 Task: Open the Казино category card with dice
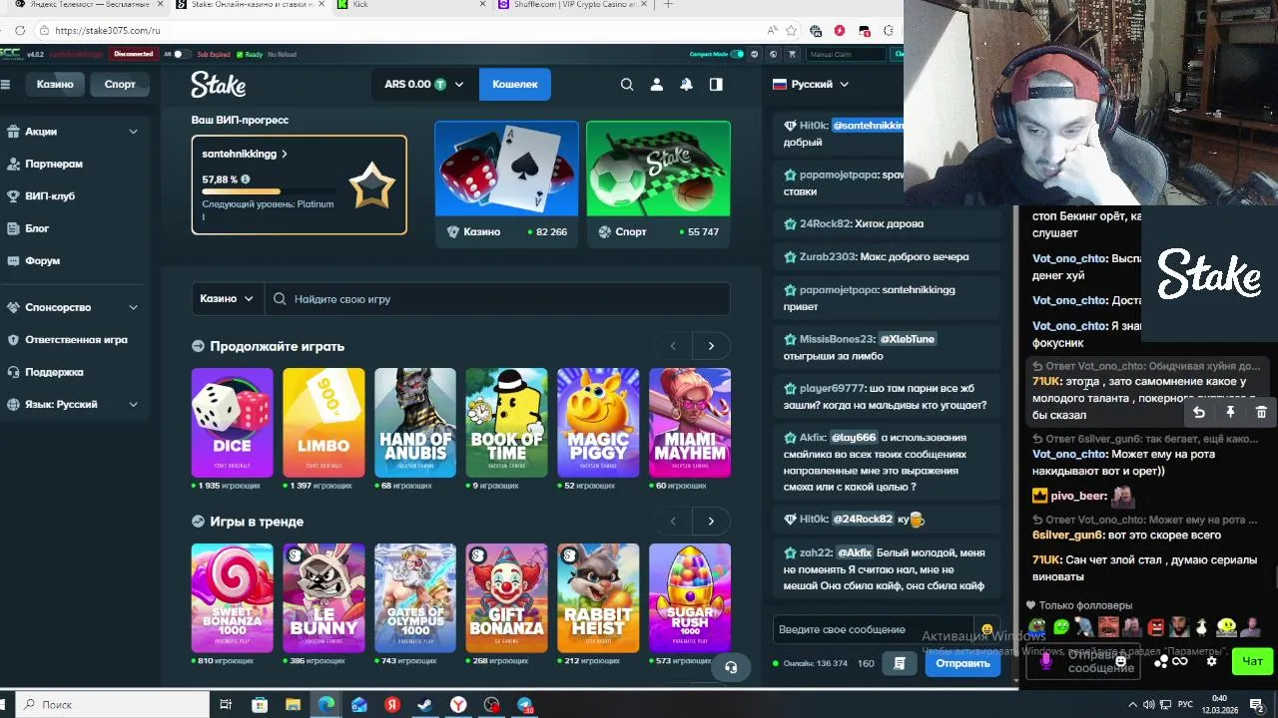point(506,182)
